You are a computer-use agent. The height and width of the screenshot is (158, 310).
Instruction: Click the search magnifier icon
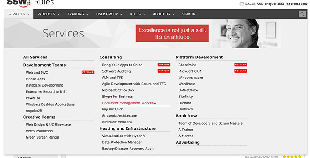coord(302,14)
